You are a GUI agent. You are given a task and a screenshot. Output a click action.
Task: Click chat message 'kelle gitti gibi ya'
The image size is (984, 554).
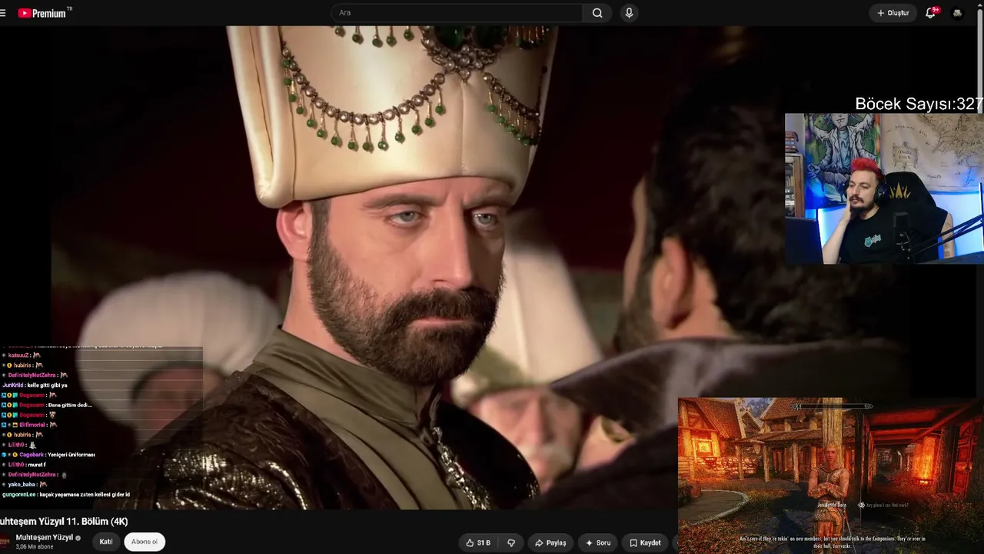[x=47, y=385]
